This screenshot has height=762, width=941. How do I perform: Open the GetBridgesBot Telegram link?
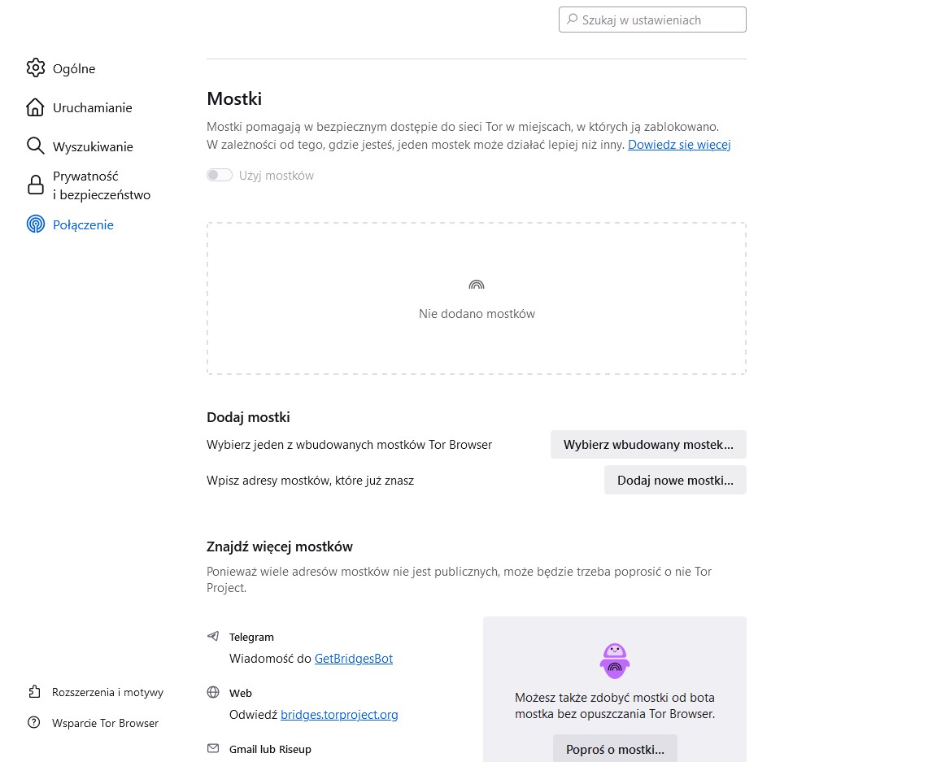point(354,659)
